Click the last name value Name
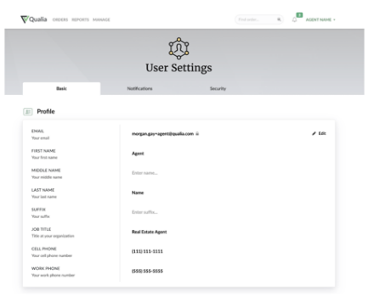The height and width of the screenshot is (308, 391). pos(138,193)
